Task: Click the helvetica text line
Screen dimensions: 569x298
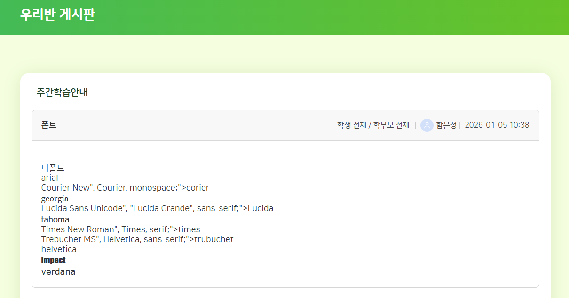Action: [59, 249]
